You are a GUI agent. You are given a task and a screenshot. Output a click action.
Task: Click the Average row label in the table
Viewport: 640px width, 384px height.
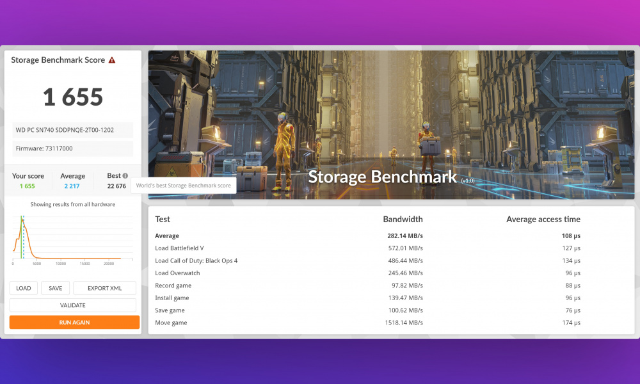(x=167, y=236)
